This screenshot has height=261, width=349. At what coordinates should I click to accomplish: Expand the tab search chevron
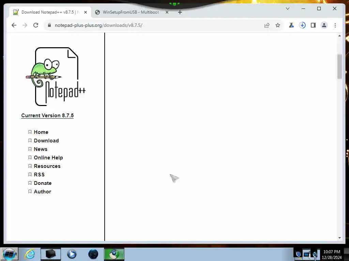pos(288,8)
